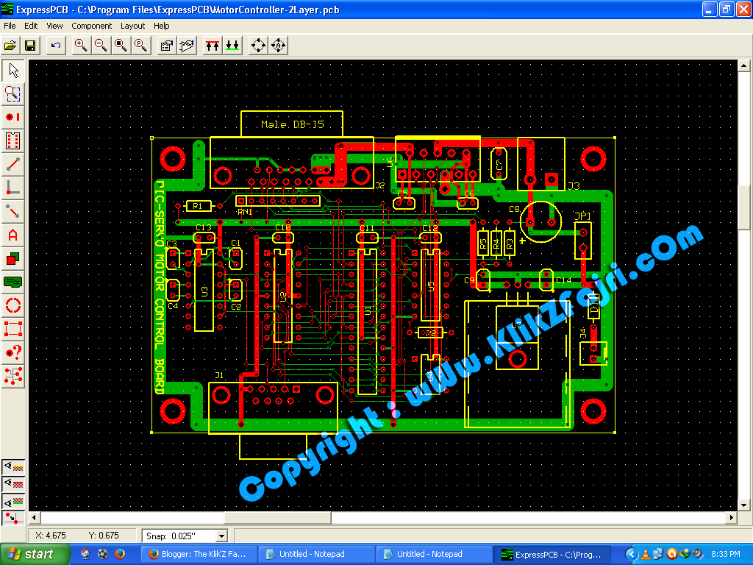753x565 pixels.
Task: Select the place rectangle tool
Action: pos(13,258)
